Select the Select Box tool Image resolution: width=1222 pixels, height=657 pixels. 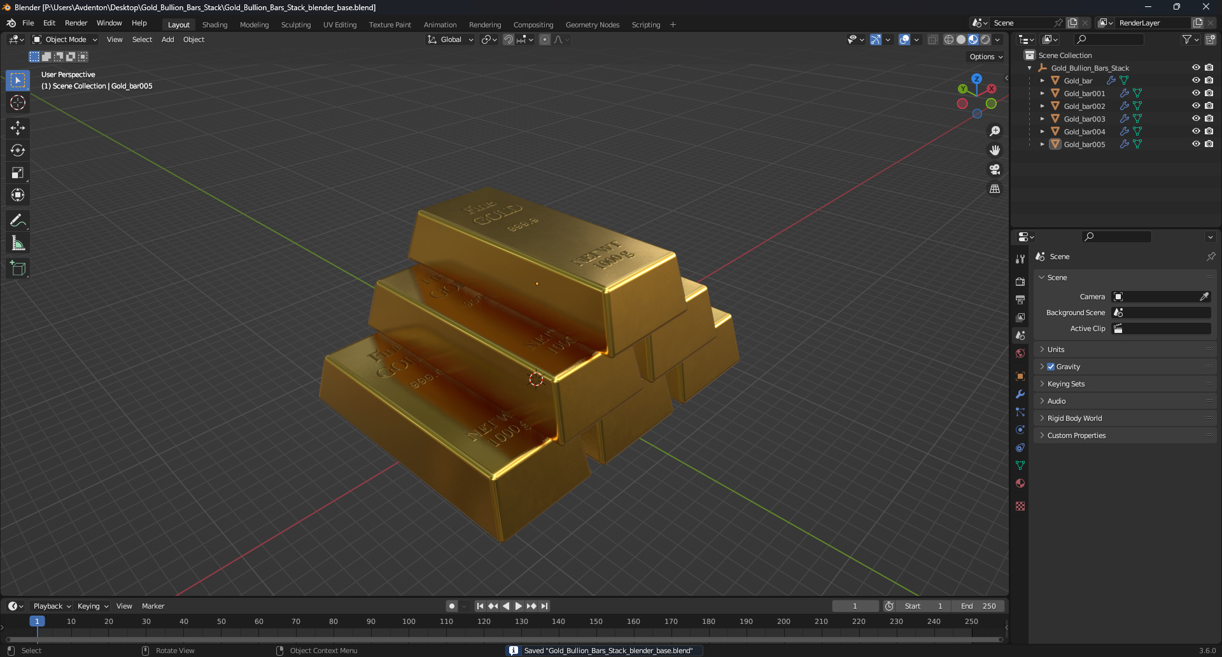[18, 80]
